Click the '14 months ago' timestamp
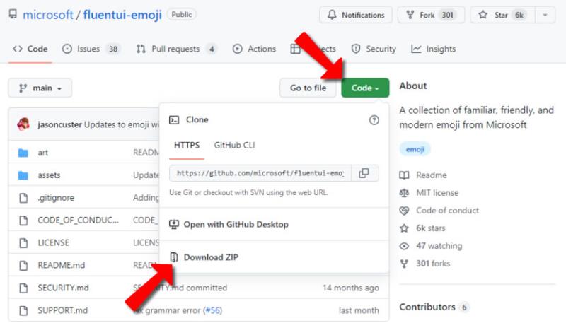566x323 pixels. coord(350,288)
